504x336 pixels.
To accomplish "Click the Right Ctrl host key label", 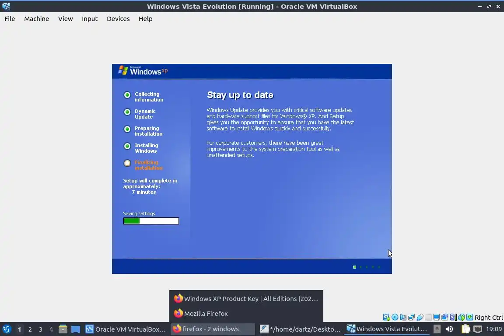I will click(x=489, y=317).
